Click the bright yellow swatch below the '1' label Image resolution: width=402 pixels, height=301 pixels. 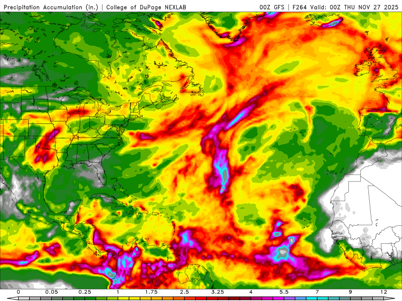123,298
